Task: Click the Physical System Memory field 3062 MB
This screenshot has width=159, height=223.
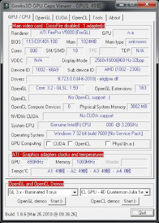Action: [139, 107]
